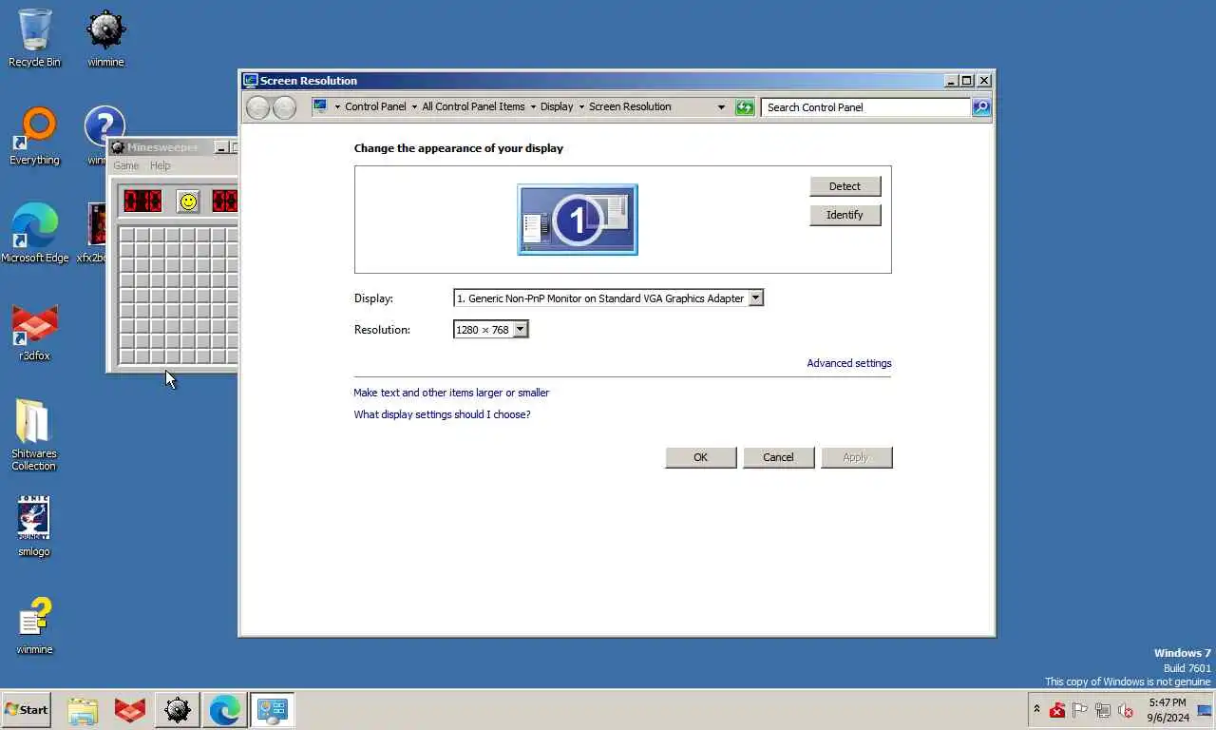This screenshot has height=730, width=1216.
Task: Click the Cancel button
Action: click(x=778, y=457)
